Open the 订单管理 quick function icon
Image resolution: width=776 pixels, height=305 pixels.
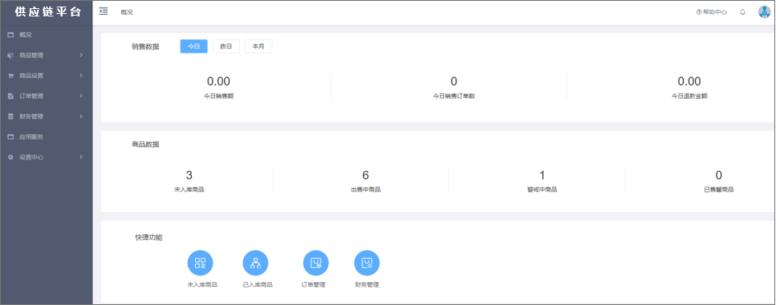(316, 263)
